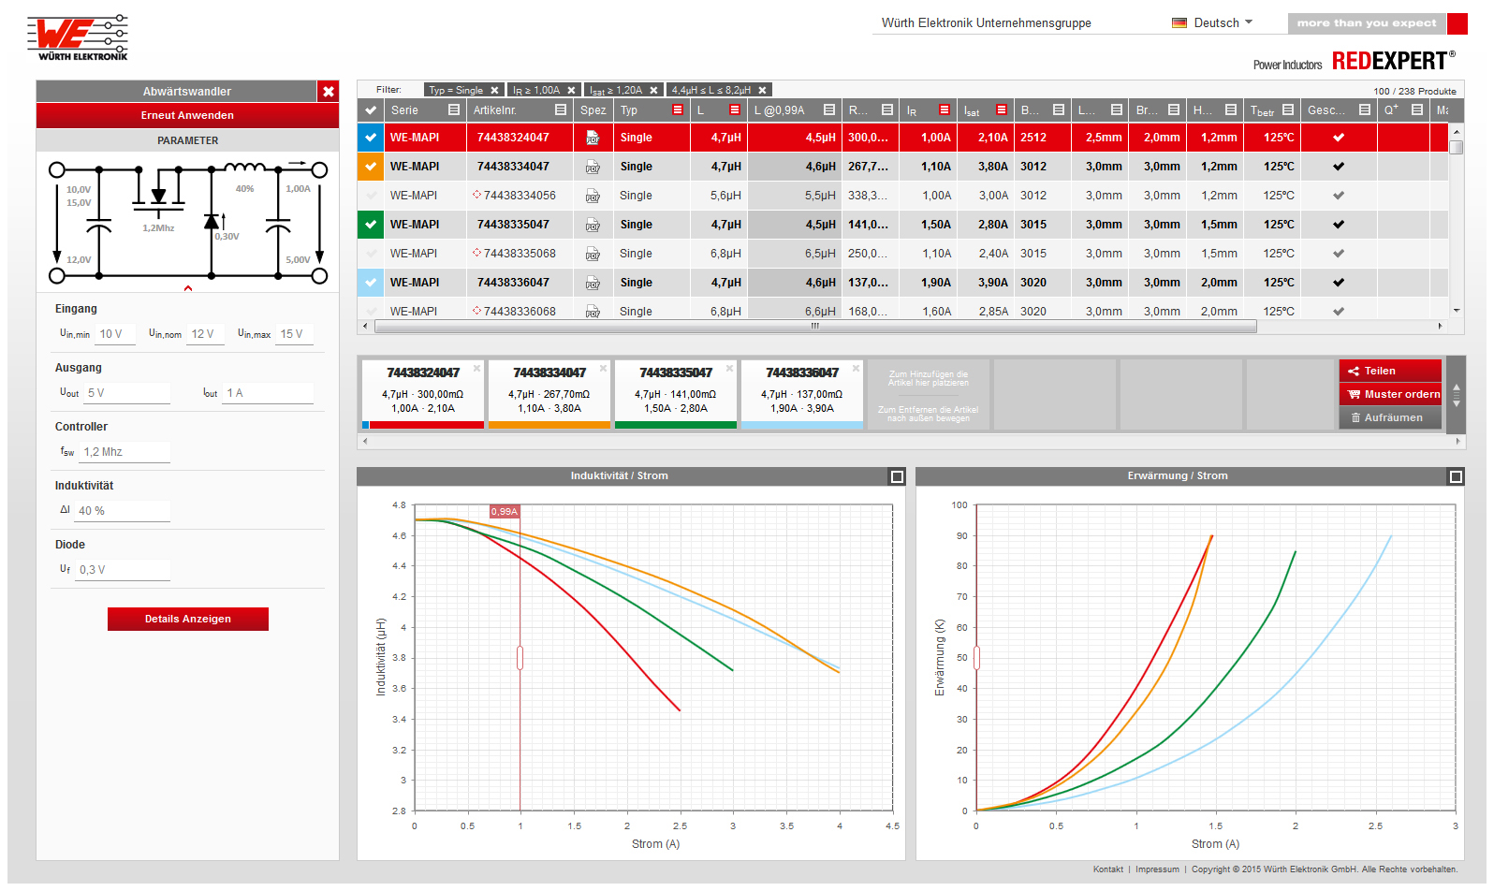The image size is (1494, 891).
Task: Click the Aufräumen button
Action: 1390,417
